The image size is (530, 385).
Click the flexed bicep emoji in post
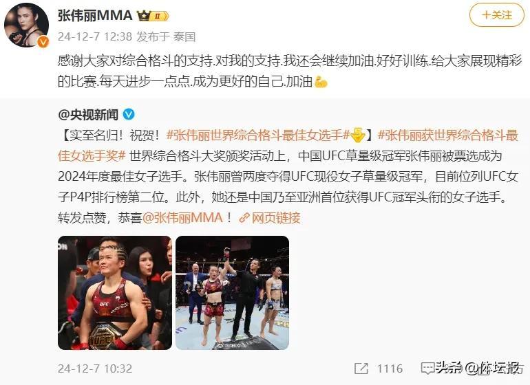[321, 81]
